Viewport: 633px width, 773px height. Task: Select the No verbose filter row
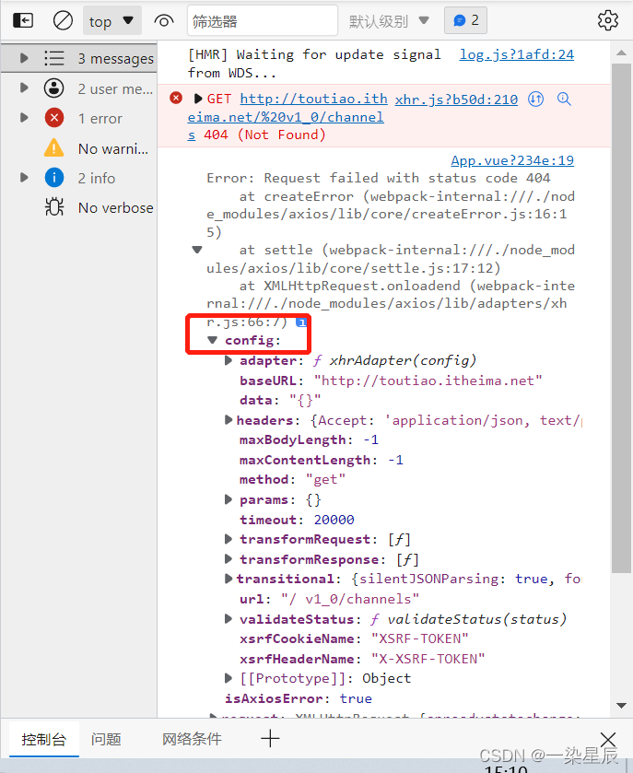[79, 207]
